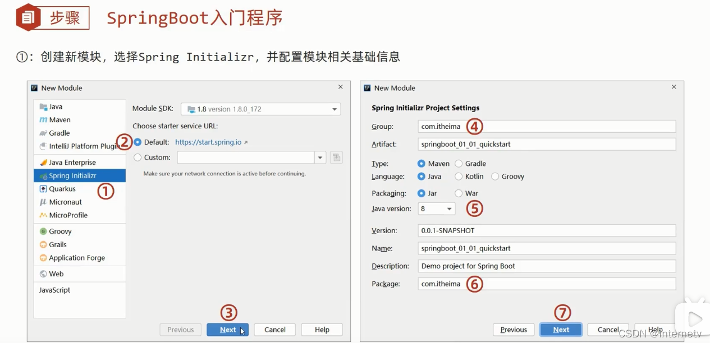The image size is (710, 343).
Task: Select War packaging radio
Action: click(459, 193)
